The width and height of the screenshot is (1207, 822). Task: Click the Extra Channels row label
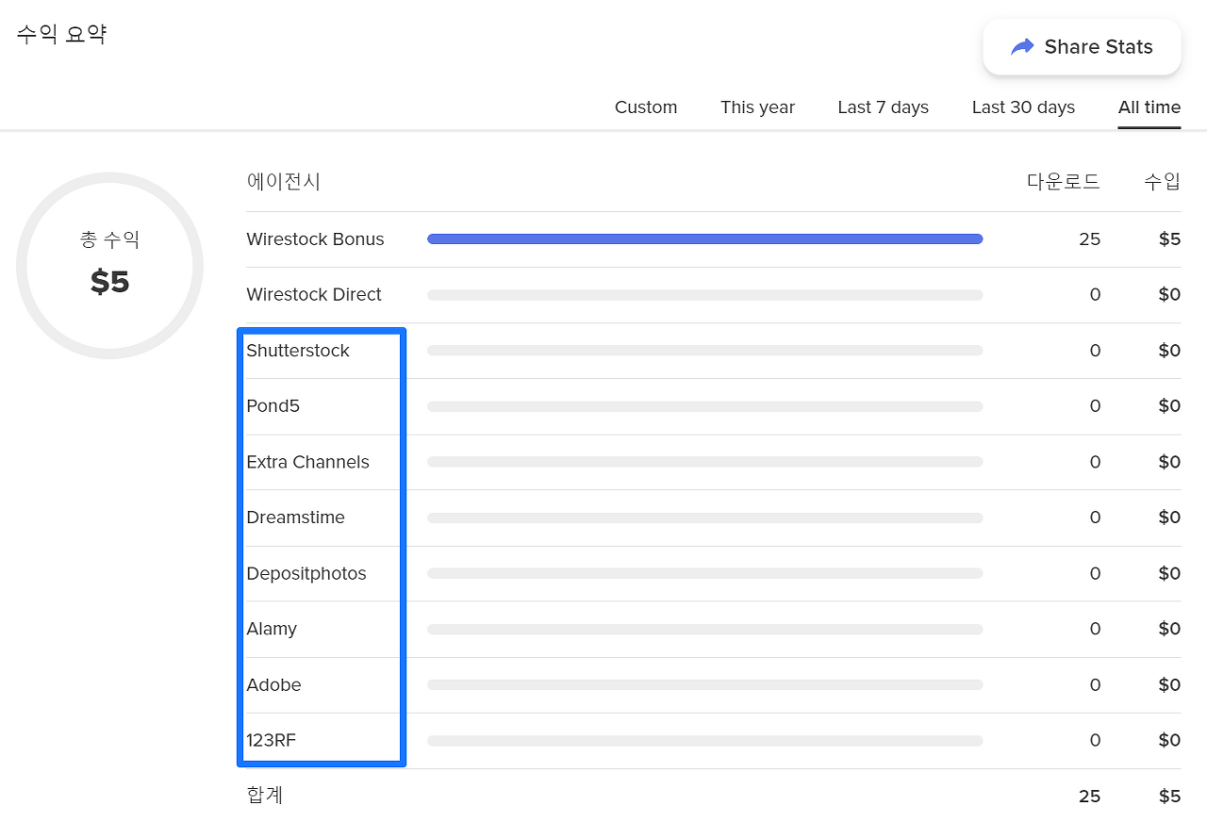pyautogui.click(x=307, y=462)
